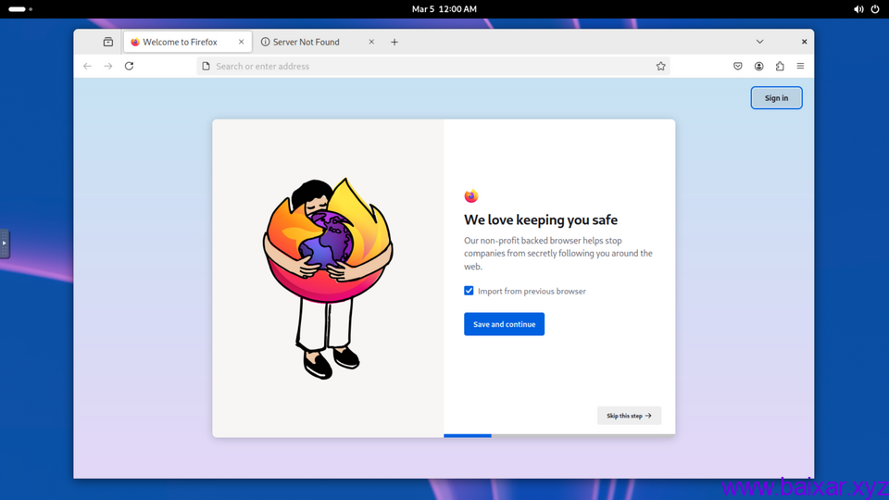This screenshot has width=889, height=500.
Task: Open the Firefox account icon
Action: [759, 67]
